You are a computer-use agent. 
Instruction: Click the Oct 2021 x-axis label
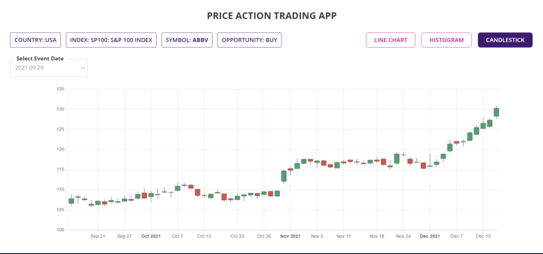click(x=151, y=236)
